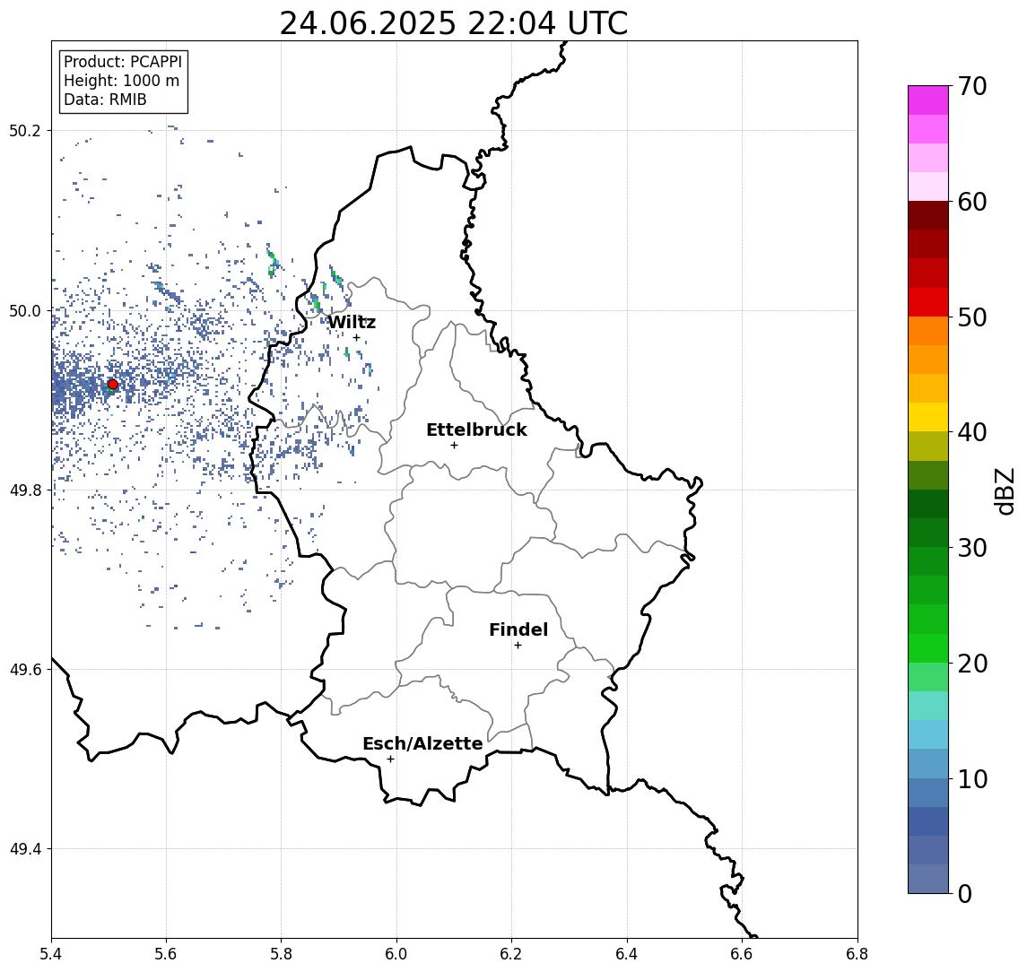The width and height of the screenshot is (1027, 972).
Task: Pick the olive swatch just below 40
Action: [928, 446]
